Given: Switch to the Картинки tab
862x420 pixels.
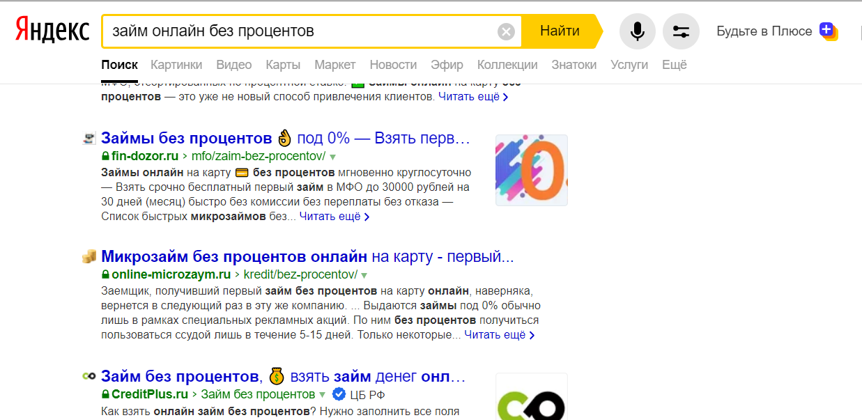Looking at the screenshot, I should point(176,65).
